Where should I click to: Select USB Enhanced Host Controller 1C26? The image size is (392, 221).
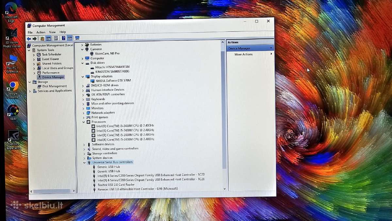point(151,179)
